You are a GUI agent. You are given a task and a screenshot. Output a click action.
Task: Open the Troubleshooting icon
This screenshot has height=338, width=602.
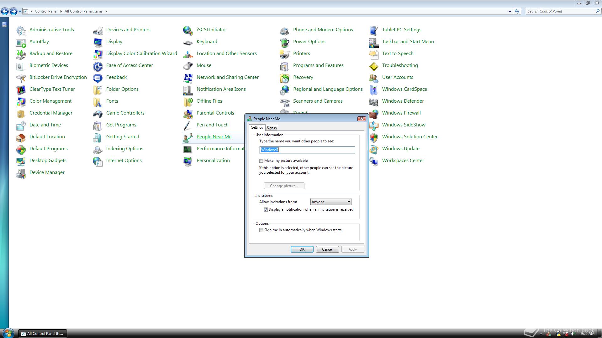(374, 66)
